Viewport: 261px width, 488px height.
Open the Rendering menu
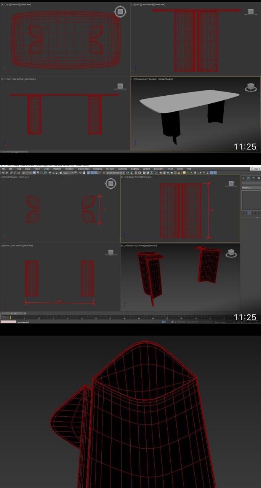98,169
